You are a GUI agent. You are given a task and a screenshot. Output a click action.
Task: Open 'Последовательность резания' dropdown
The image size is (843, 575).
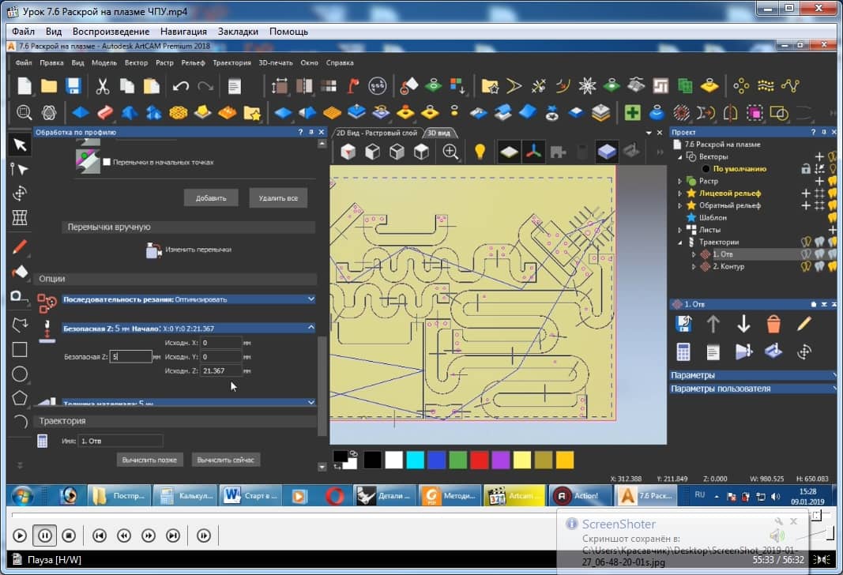311,299
